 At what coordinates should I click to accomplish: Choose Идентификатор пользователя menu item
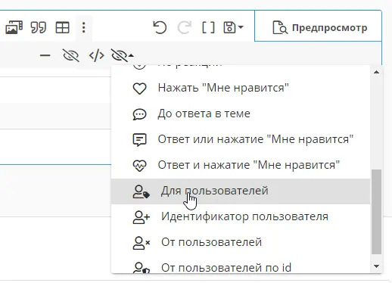tap(241, 217)
